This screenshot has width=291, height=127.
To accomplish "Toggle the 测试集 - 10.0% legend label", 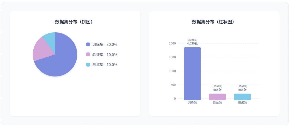I will pos(105,65).
